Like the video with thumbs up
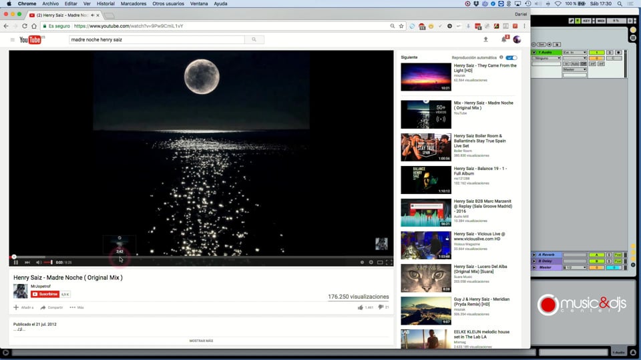Image resolution: width=641 pixels, height=360 pixels. coord(360,307)
